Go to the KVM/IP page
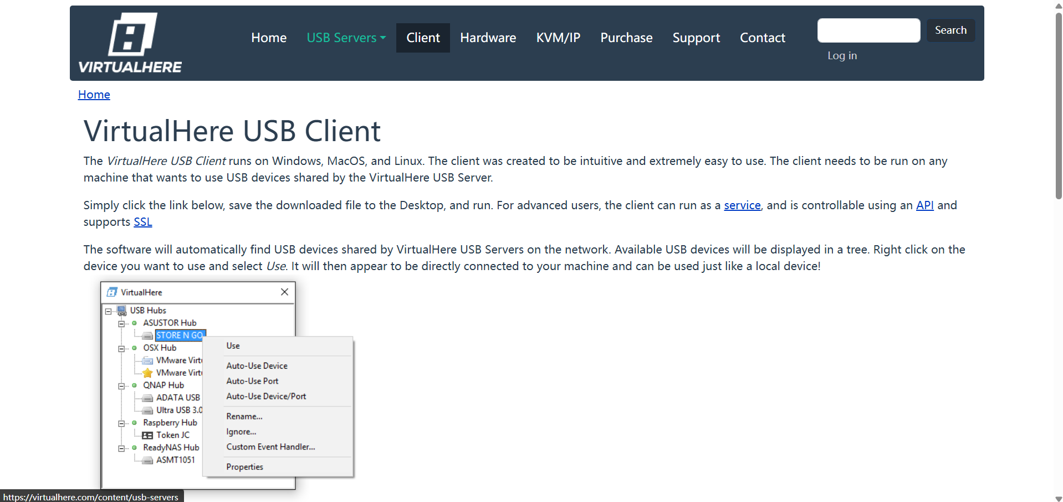1063x502 pixels. 558,38
